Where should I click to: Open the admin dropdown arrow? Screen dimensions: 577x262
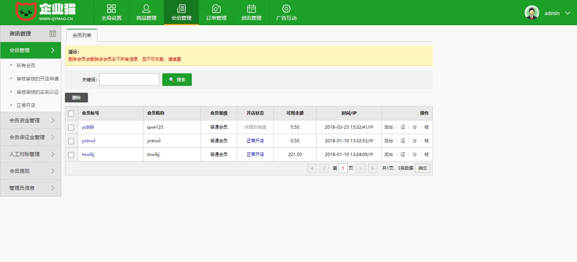tap(568, 13)
